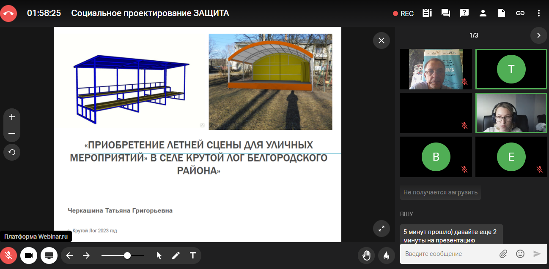
Task: Open the chat panel icon in header
Action: tap(445, 13)
